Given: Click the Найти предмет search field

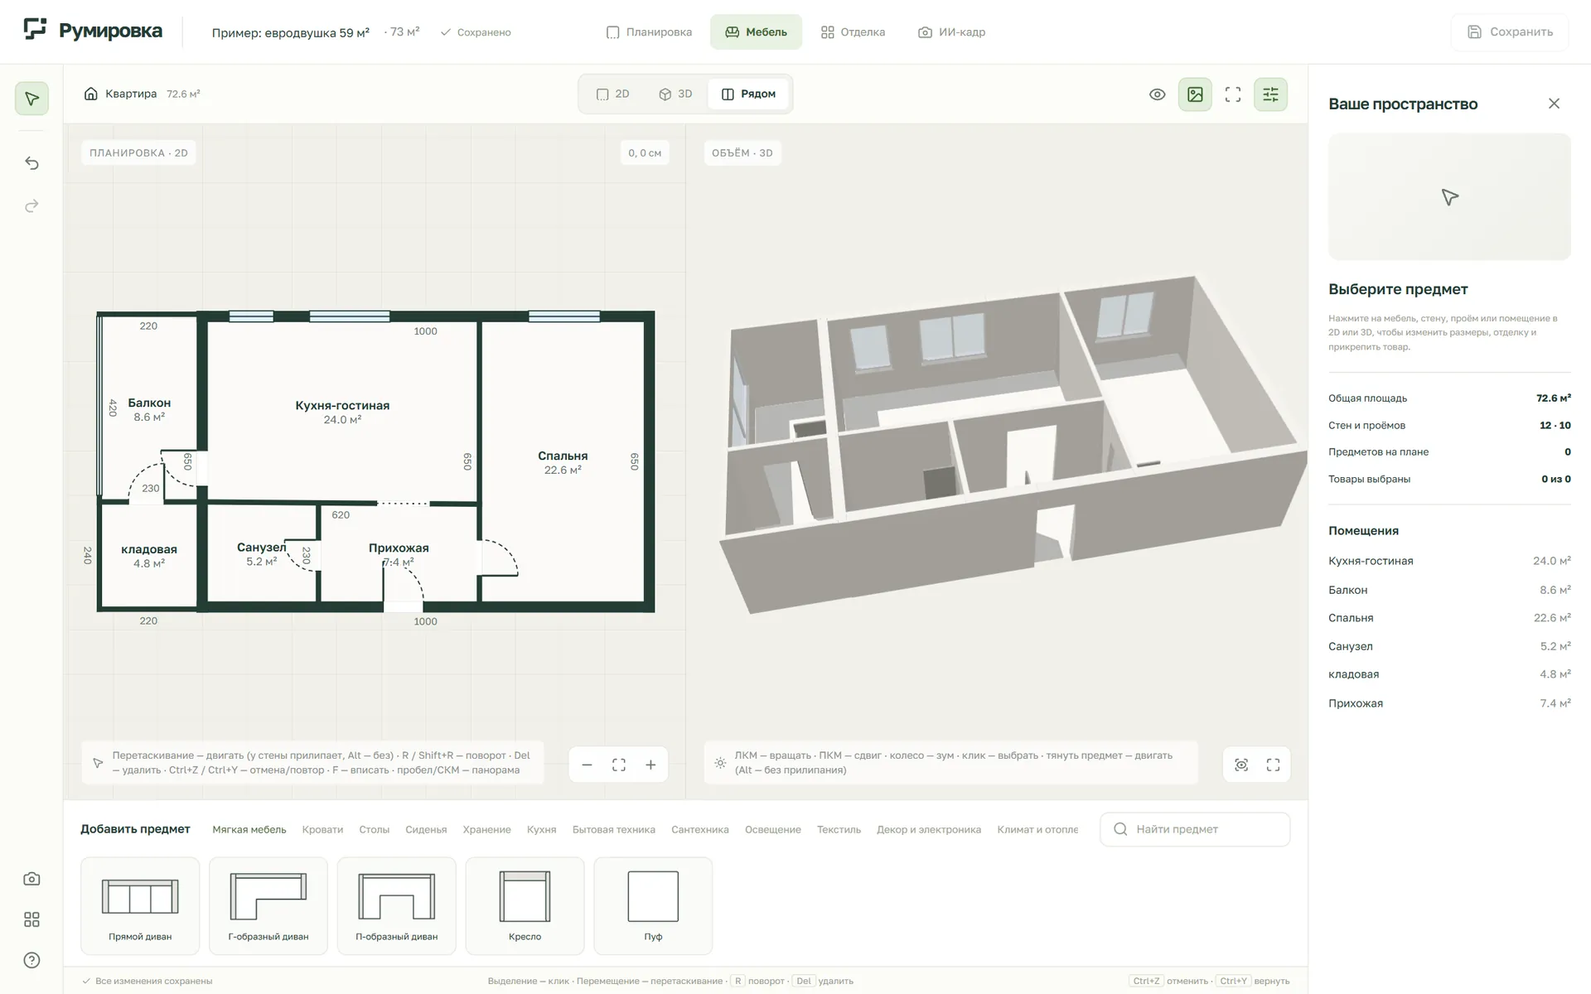Looking at the screenshot, I should [1195, 829].
